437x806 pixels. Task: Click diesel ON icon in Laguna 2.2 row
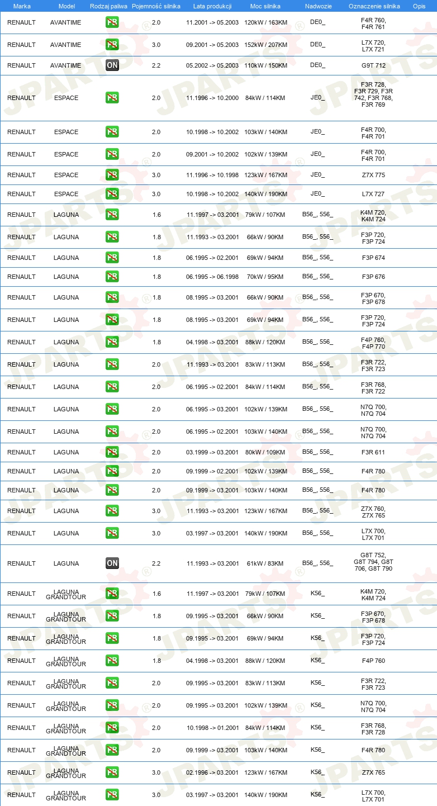coord(112,563)
